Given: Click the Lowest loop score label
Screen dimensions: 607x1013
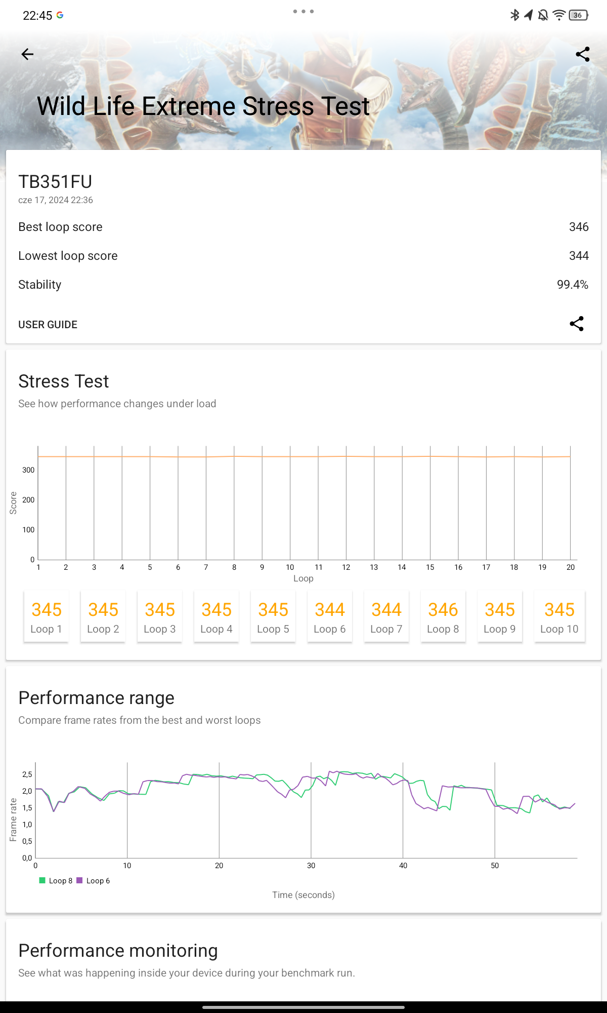Looking at the screenshot, I should 68,256.
